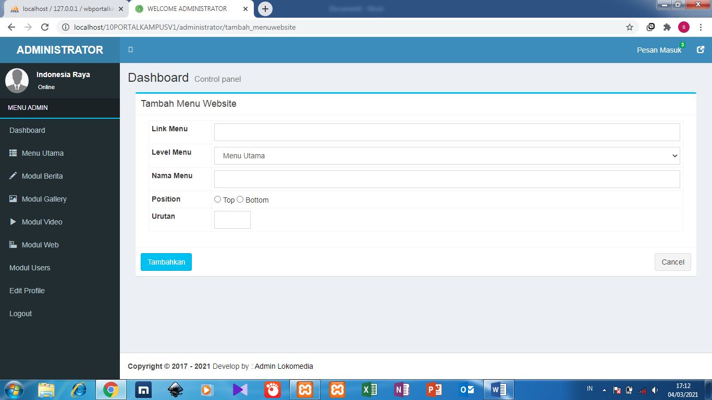
Task: Click the Admin Lokomedia footer link
Action: tap(284, 366)
